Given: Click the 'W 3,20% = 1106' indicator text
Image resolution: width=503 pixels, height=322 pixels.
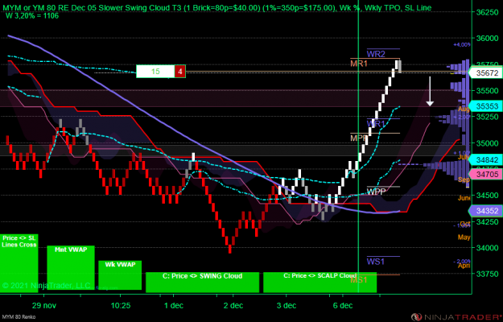Looking at the screenshot, I should coord(32,15).
